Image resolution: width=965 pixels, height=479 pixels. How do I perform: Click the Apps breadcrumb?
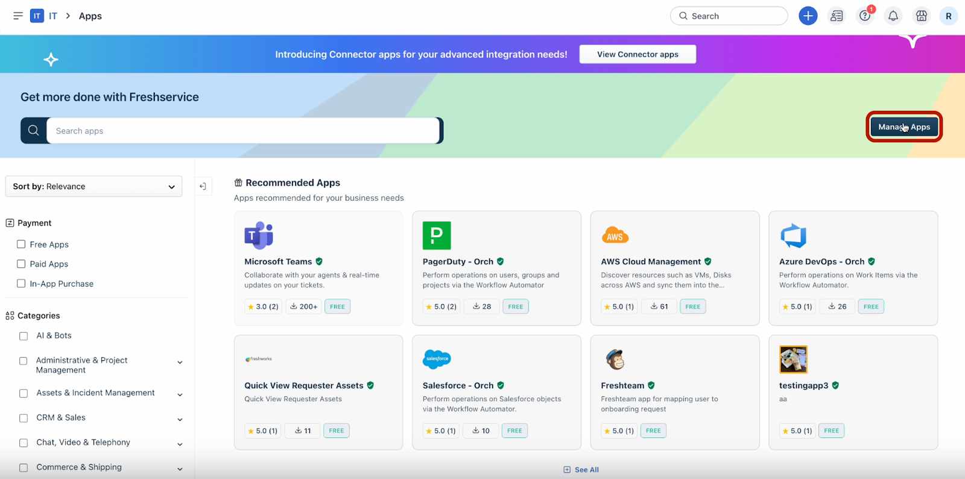pos(90,16)
